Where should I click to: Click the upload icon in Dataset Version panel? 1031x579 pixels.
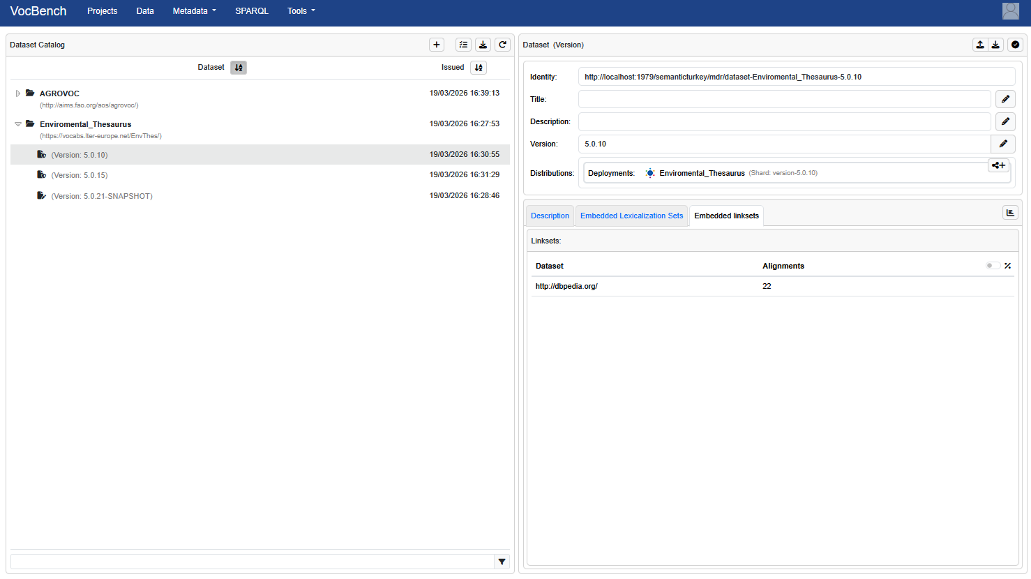980,45
